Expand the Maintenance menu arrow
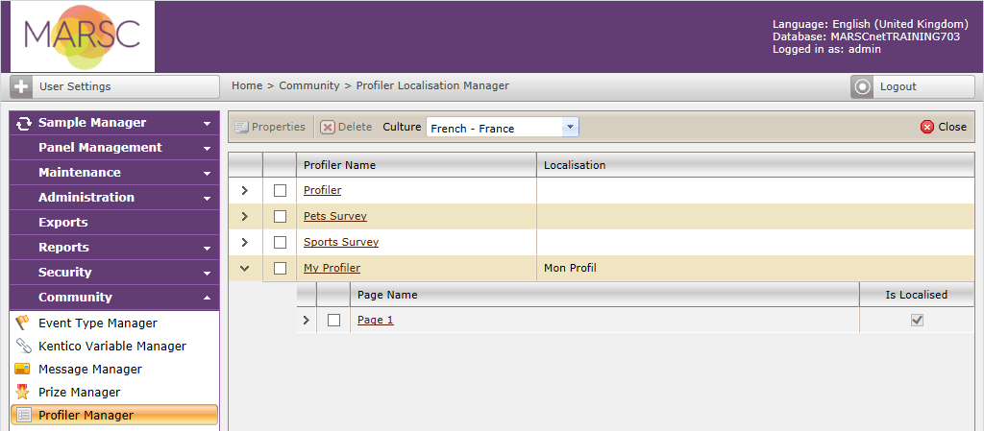This screenshot has height=431, width=984. 208,174
